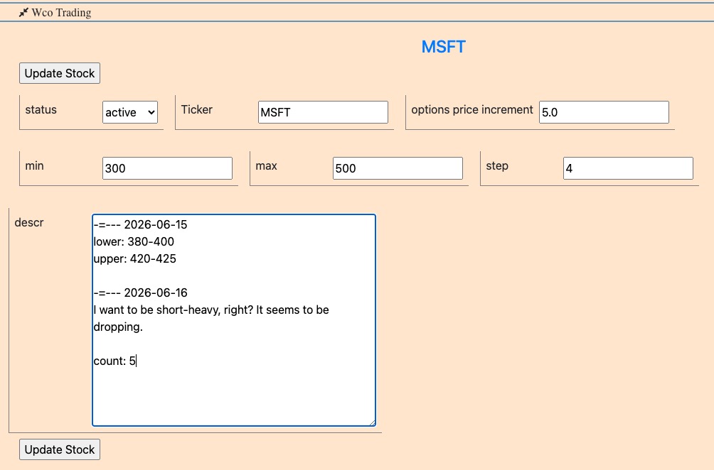Click the 'count: 5' line

coord(114,361)
